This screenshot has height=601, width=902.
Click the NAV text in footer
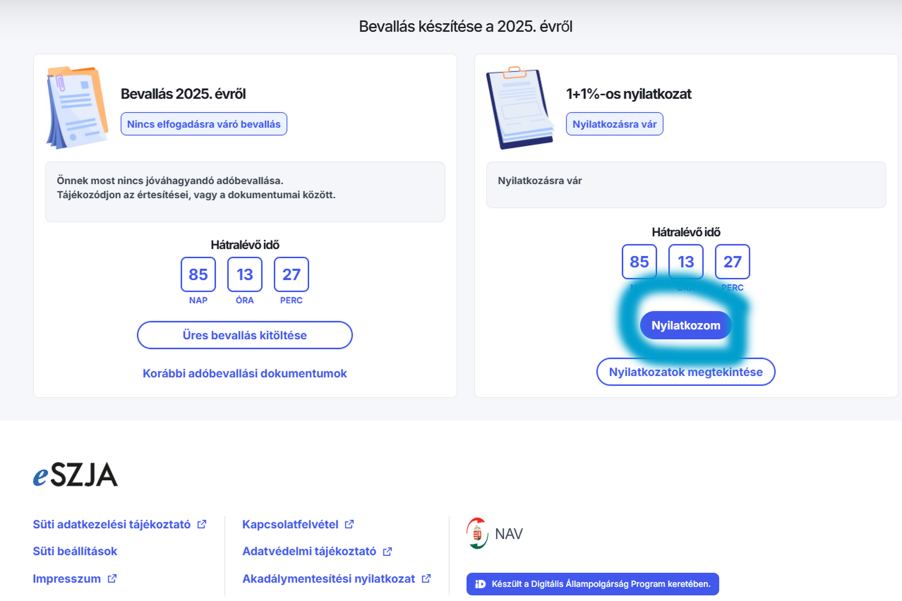click(509, 534)
